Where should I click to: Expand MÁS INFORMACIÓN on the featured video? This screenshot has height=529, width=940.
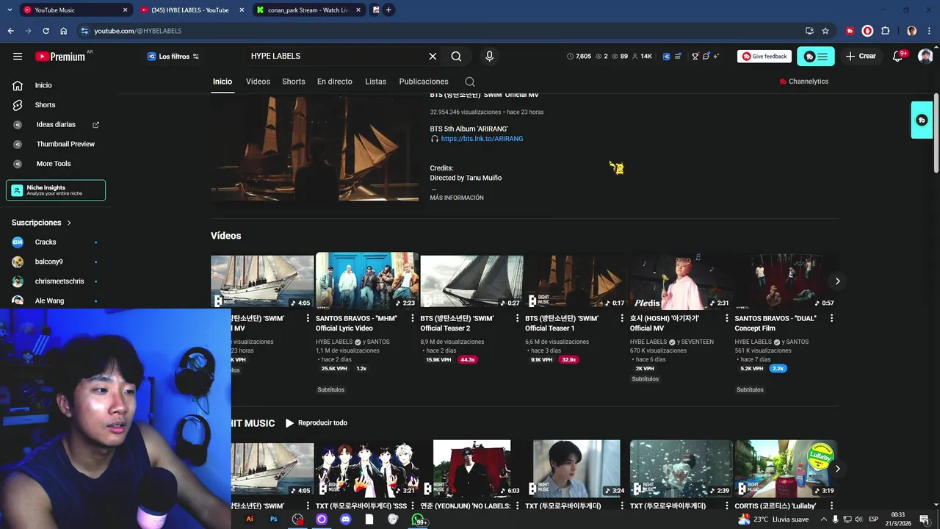pyautogui.click(x=457, y=198)
